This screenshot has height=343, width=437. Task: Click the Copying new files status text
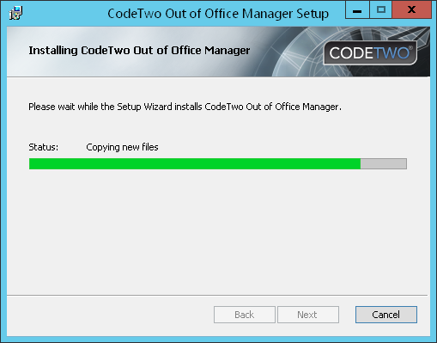click(x=122, y=147)
